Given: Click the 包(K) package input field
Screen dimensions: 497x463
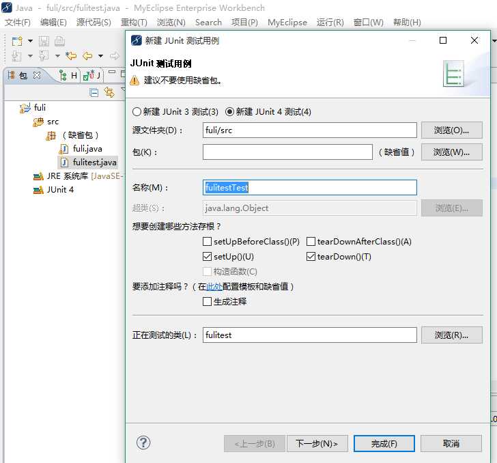Looking at the screenshot, I should pos(287,152).
